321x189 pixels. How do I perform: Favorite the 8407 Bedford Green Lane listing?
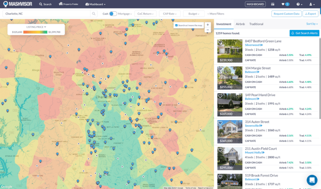(220, 43)
